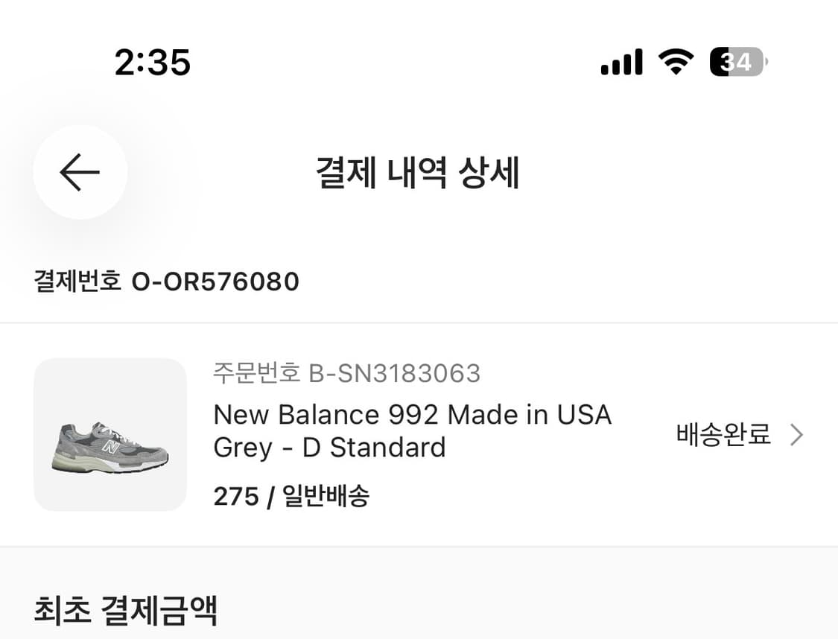Tap the 배송완료 delivery status label

point(723,433)
